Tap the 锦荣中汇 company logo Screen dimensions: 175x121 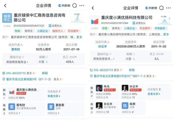pyautogui.click(x=7, y=18)
